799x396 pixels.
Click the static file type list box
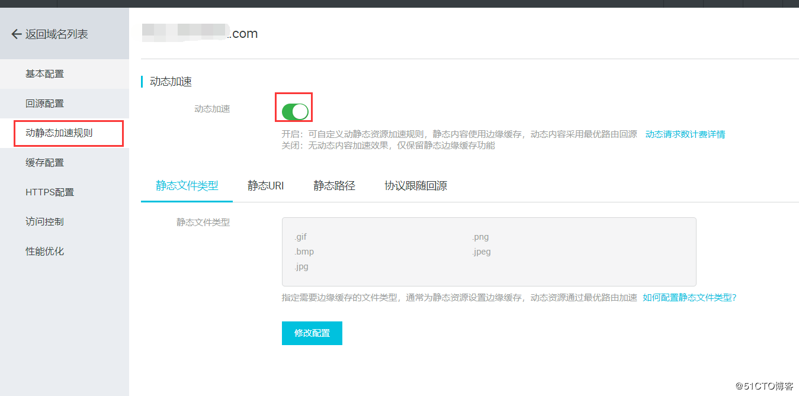[489, 252]
